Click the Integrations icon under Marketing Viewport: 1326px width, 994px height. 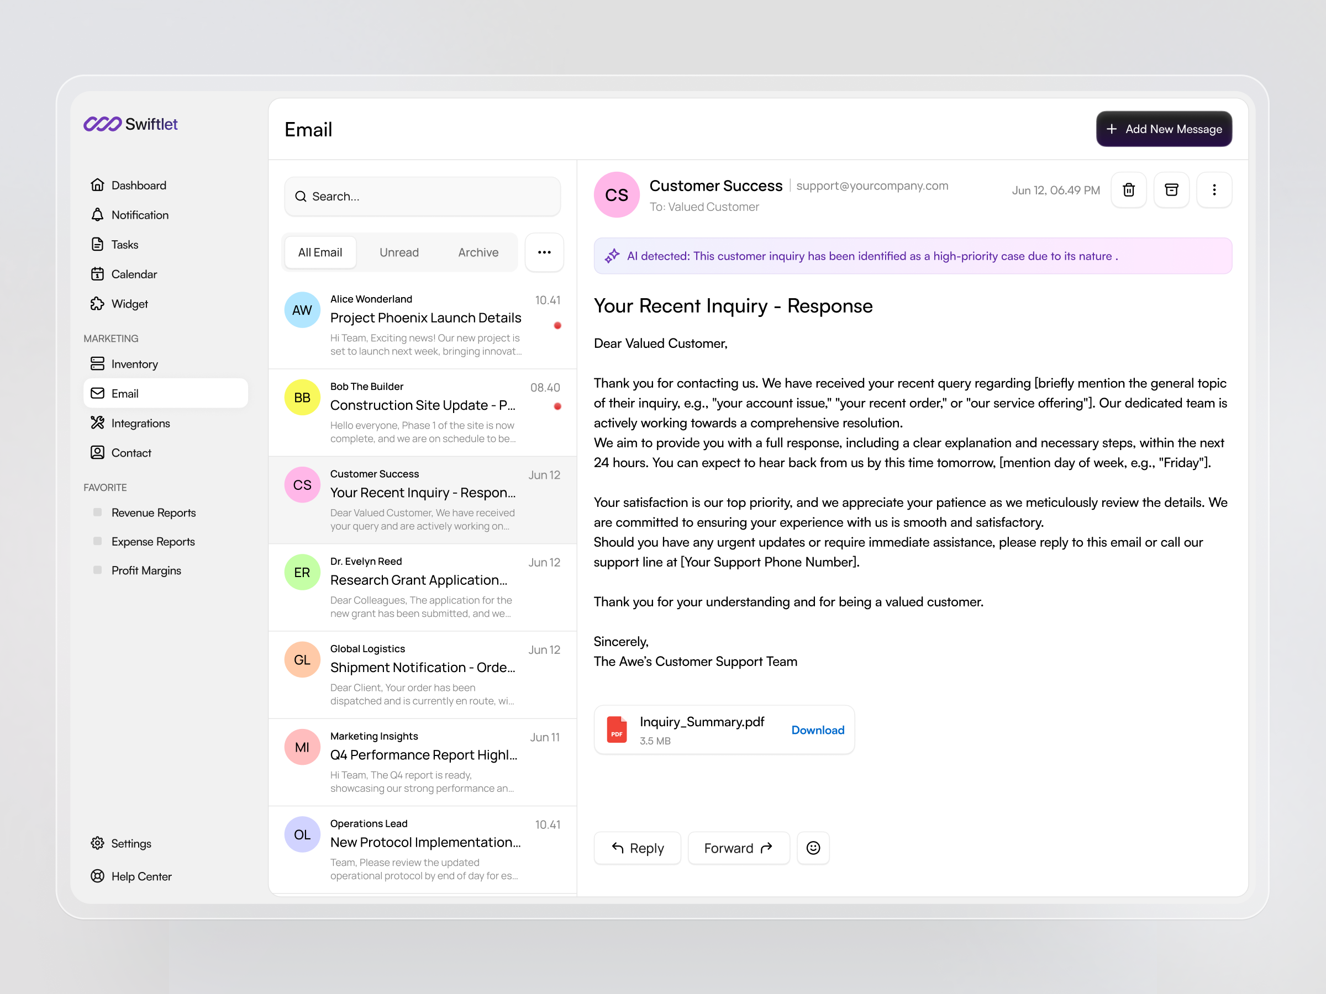pyautogui.click(x=98, y=423)
